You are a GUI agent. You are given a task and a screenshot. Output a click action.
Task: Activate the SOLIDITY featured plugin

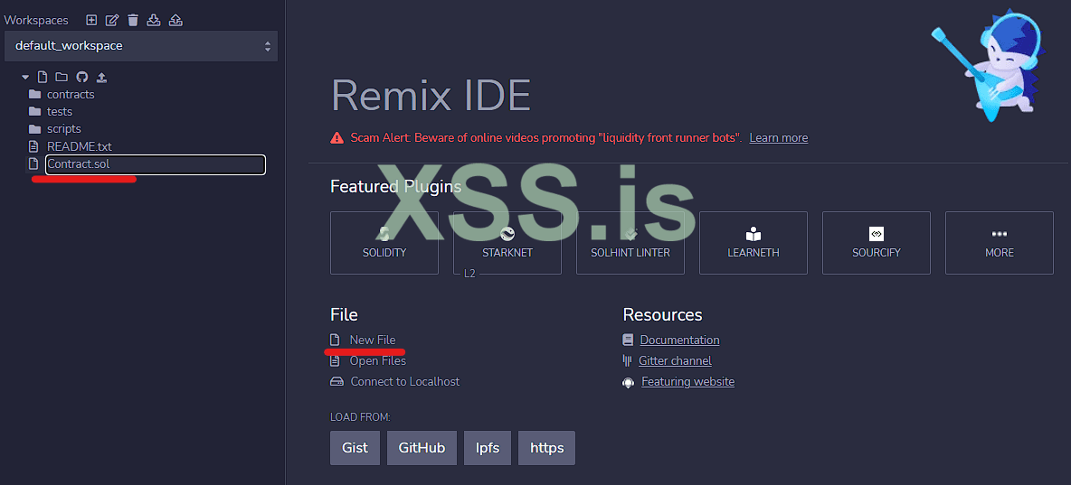384,243
